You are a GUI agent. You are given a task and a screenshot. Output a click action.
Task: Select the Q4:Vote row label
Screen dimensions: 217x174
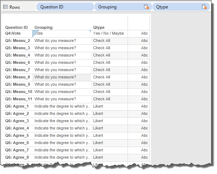tap(13, 33)
